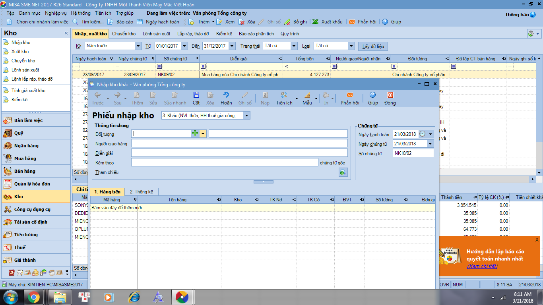The image size is (543, 305).
Task: Click the clock icon beside Ngày hạch toán
Action: 422,134
